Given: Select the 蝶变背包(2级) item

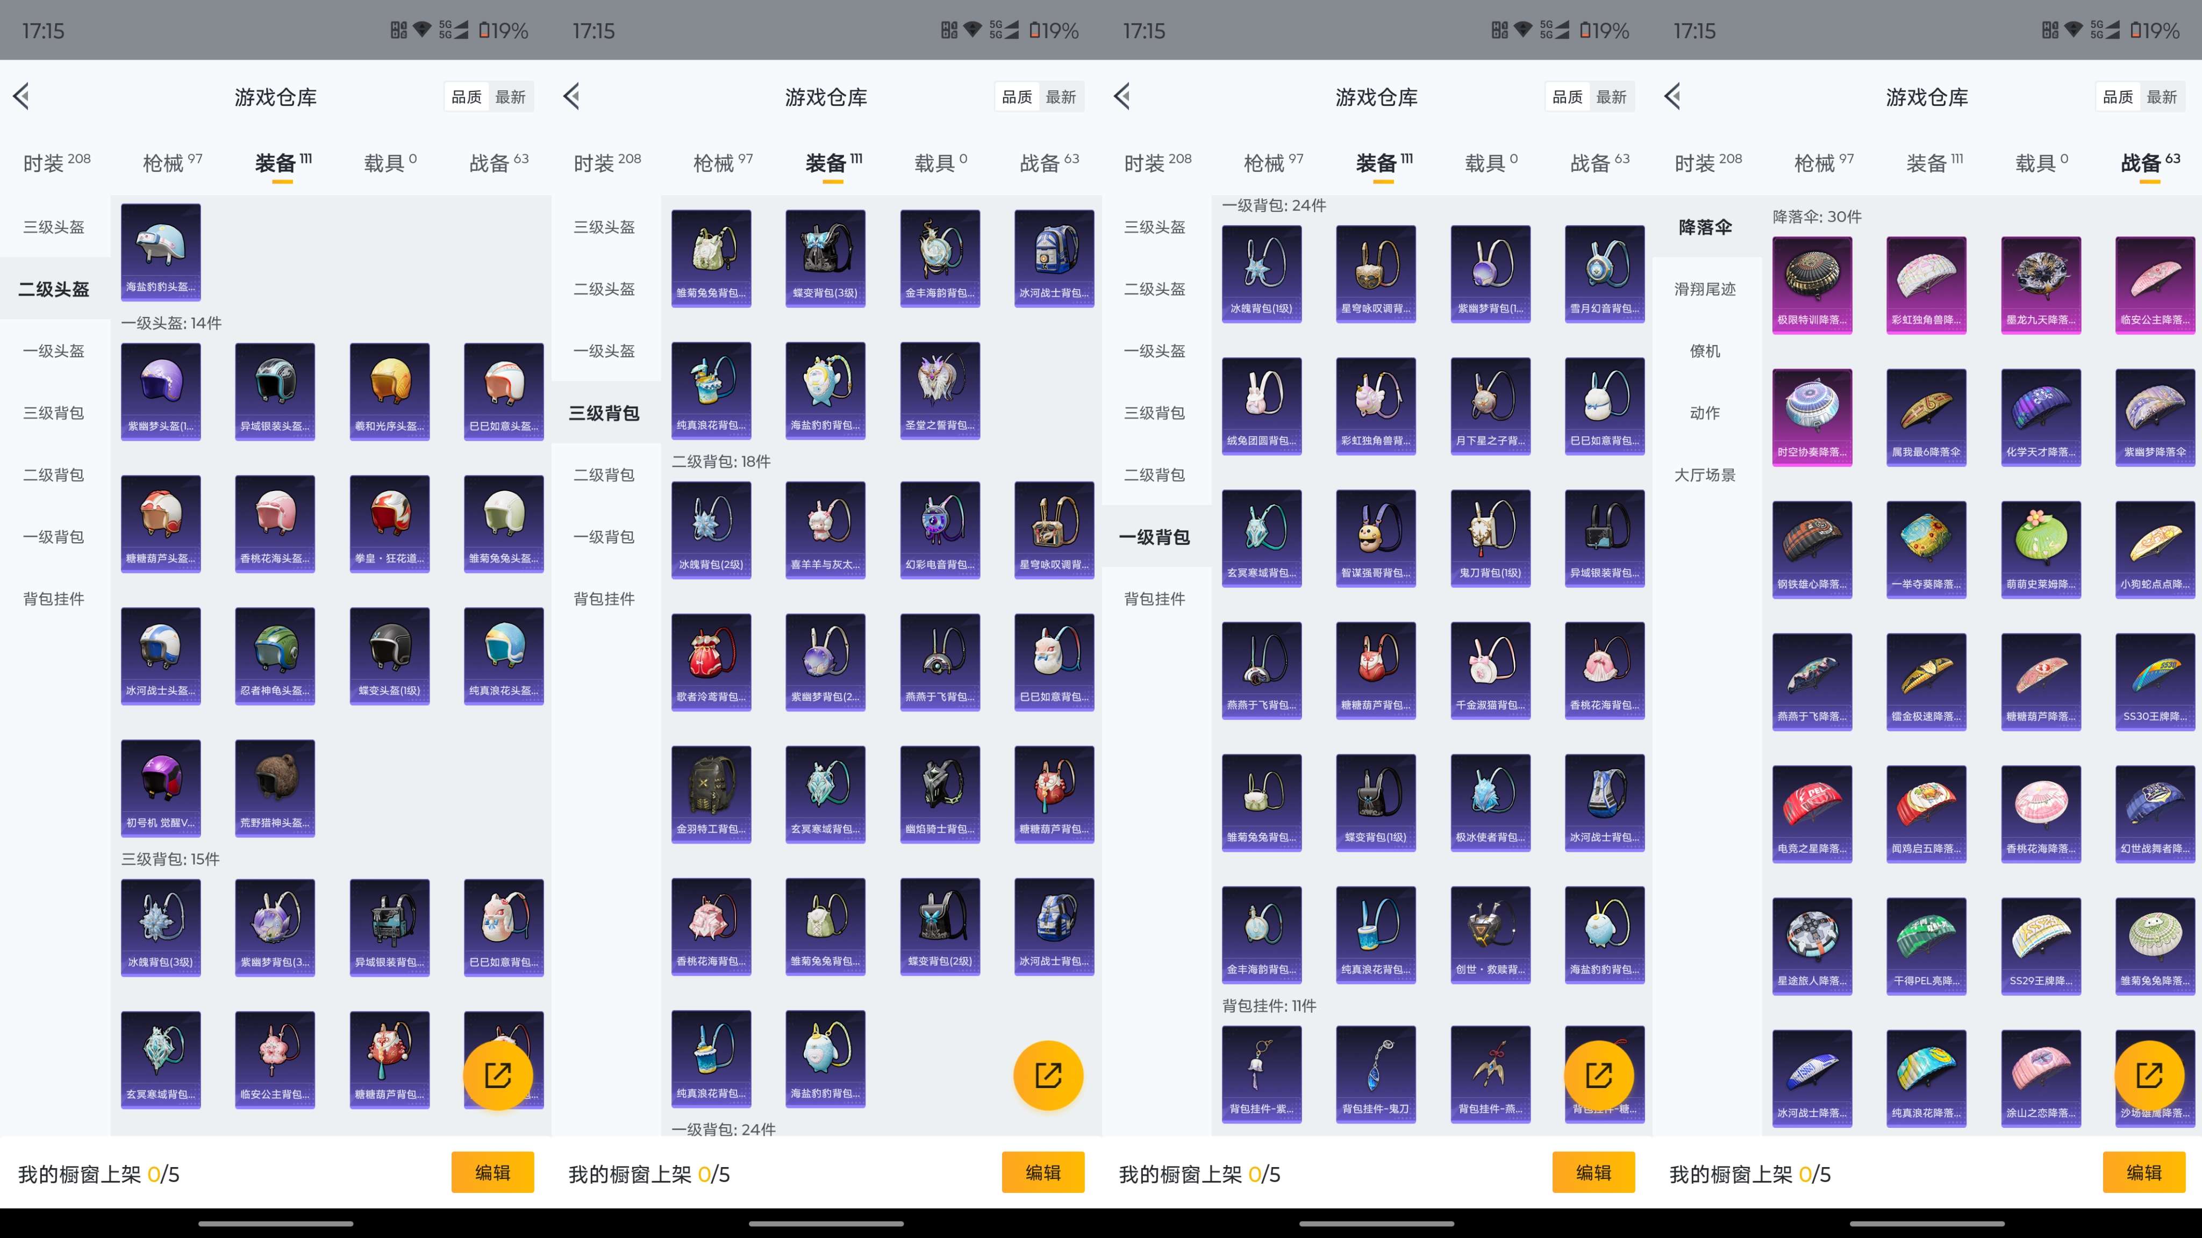Looking at the screenshot, I should tap(940, 927).
